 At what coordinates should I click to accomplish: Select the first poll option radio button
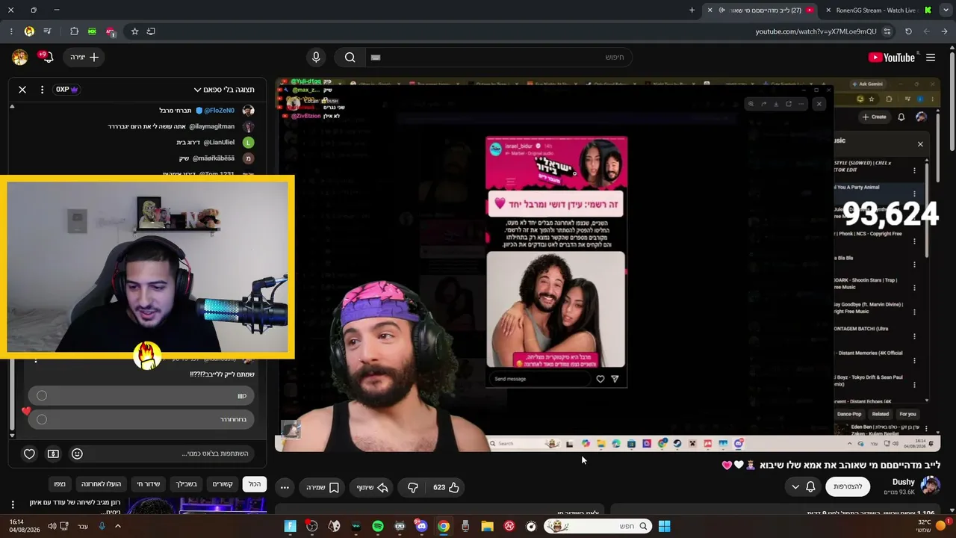42,396
